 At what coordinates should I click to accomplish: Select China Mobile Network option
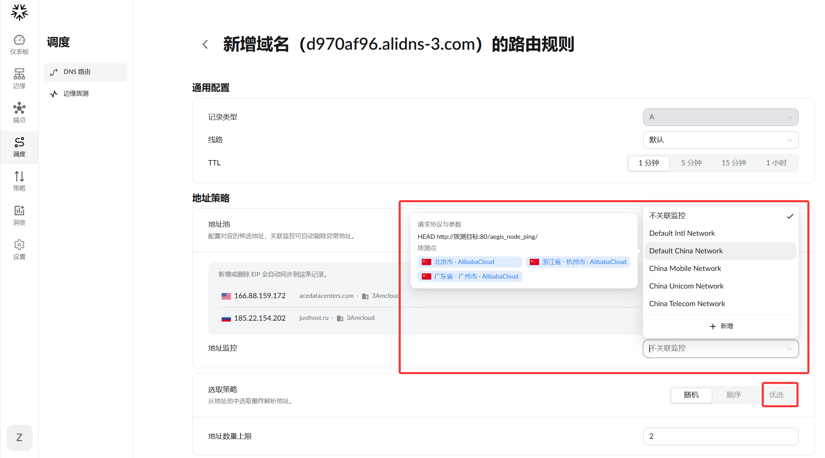(x=721, y=269)
